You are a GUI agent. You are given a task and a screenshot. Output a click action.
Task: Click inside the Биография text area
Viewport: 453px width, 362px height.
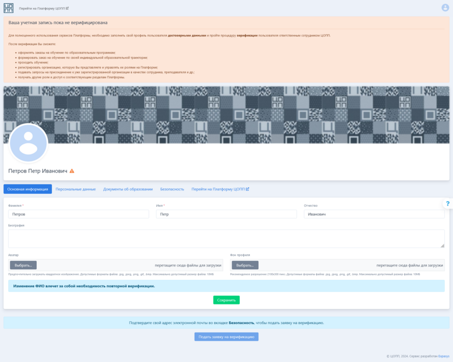coord(226,239)
